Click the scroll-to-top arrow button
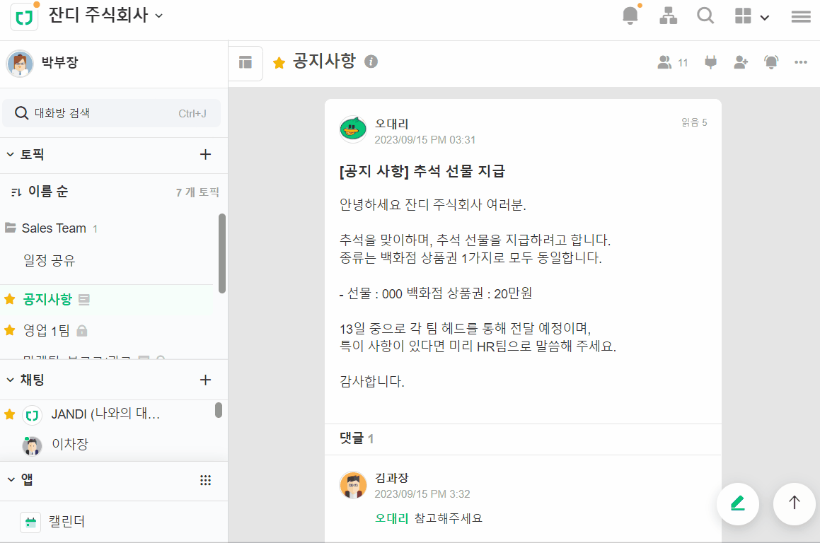This screenshot has height=543, width=820. (x=795, y=504)
